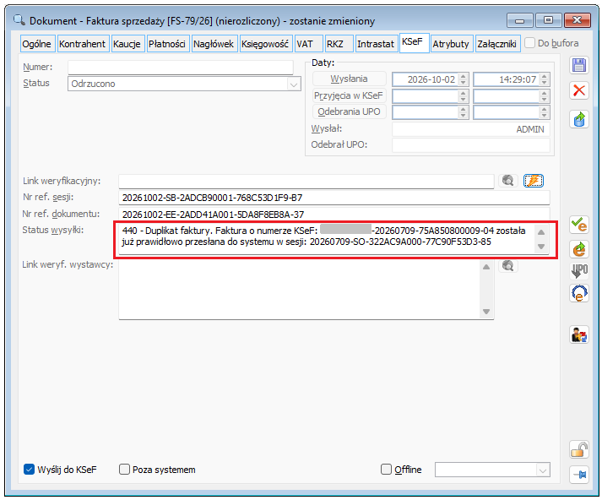This screenshot has width=602, height=500.
Task: Click the Status wysyłki message text
Action: pos(323,236)
